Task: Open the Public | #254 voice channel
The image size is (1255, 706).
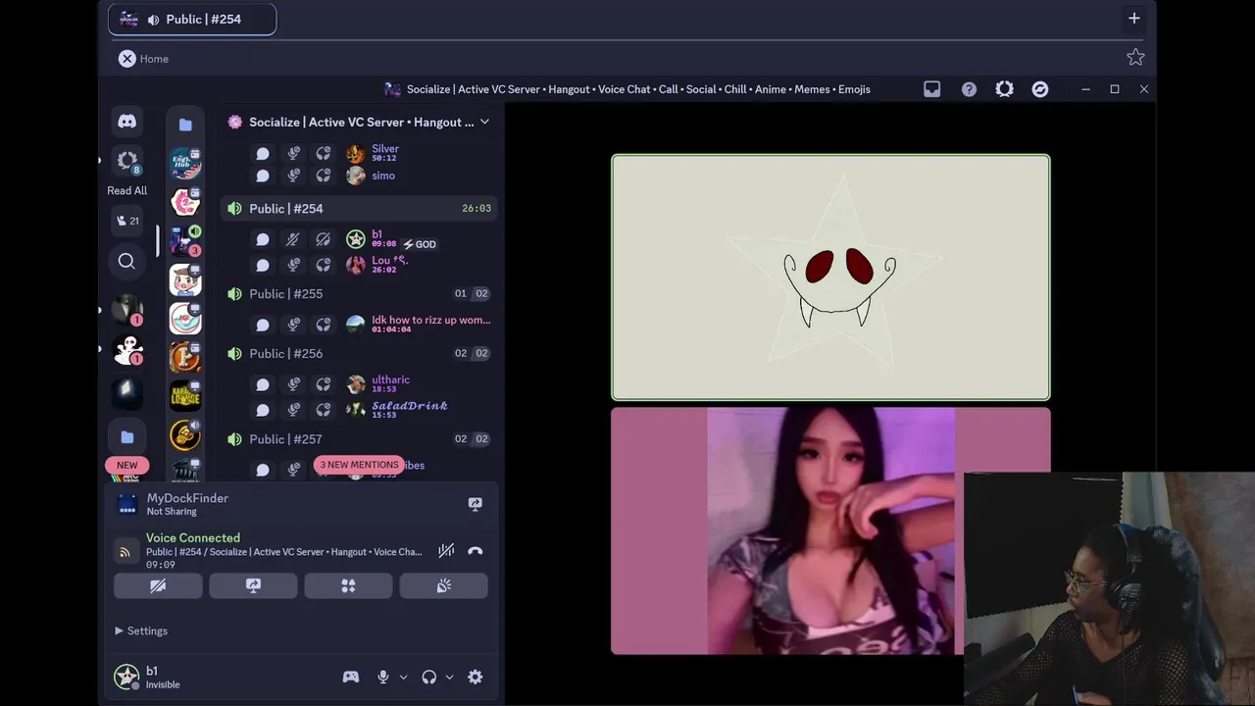Action: (x=358, y=208)
